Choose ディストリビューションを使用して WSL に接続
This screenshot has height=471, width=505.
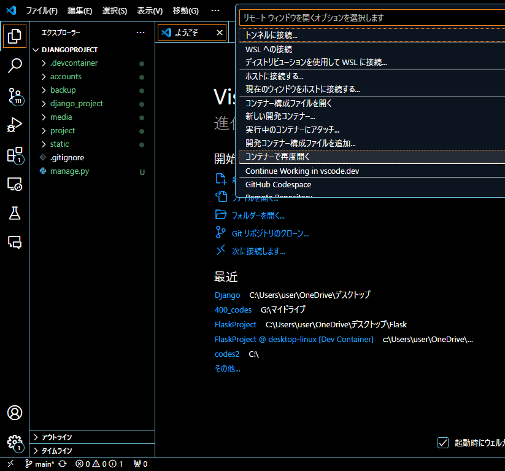click(372, 62)
